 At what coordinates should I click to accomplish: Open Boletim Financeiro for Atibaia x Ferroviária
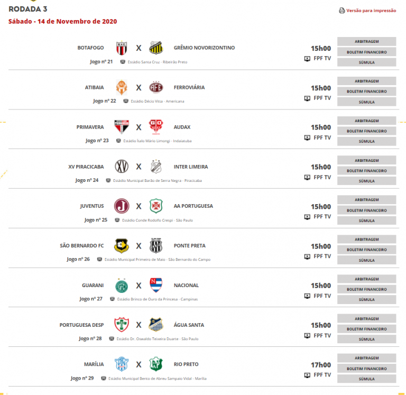tap(367, 91)
